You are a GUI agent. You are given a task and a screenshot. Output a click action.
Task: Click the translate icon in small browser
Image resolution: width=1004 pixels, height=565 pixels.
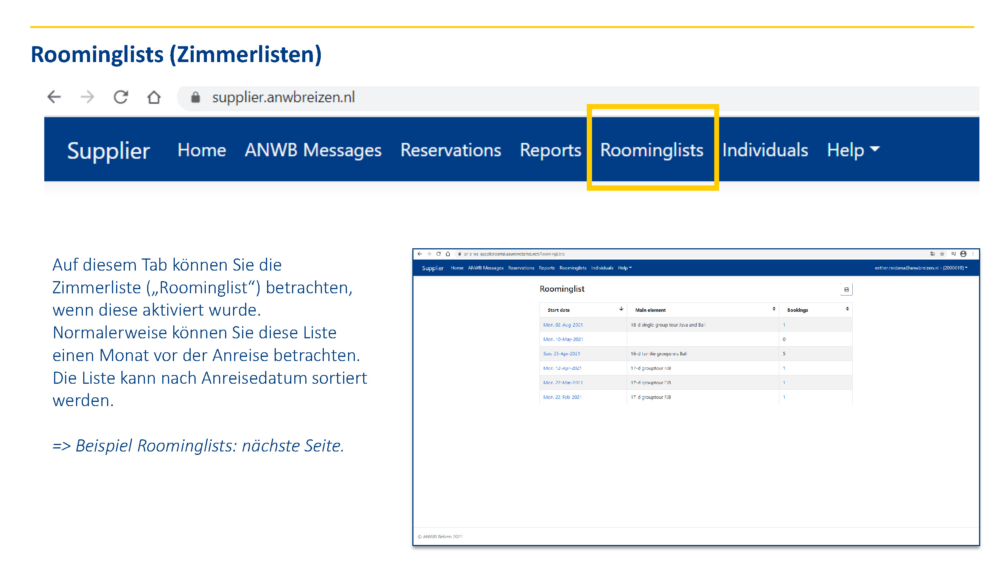933,254
